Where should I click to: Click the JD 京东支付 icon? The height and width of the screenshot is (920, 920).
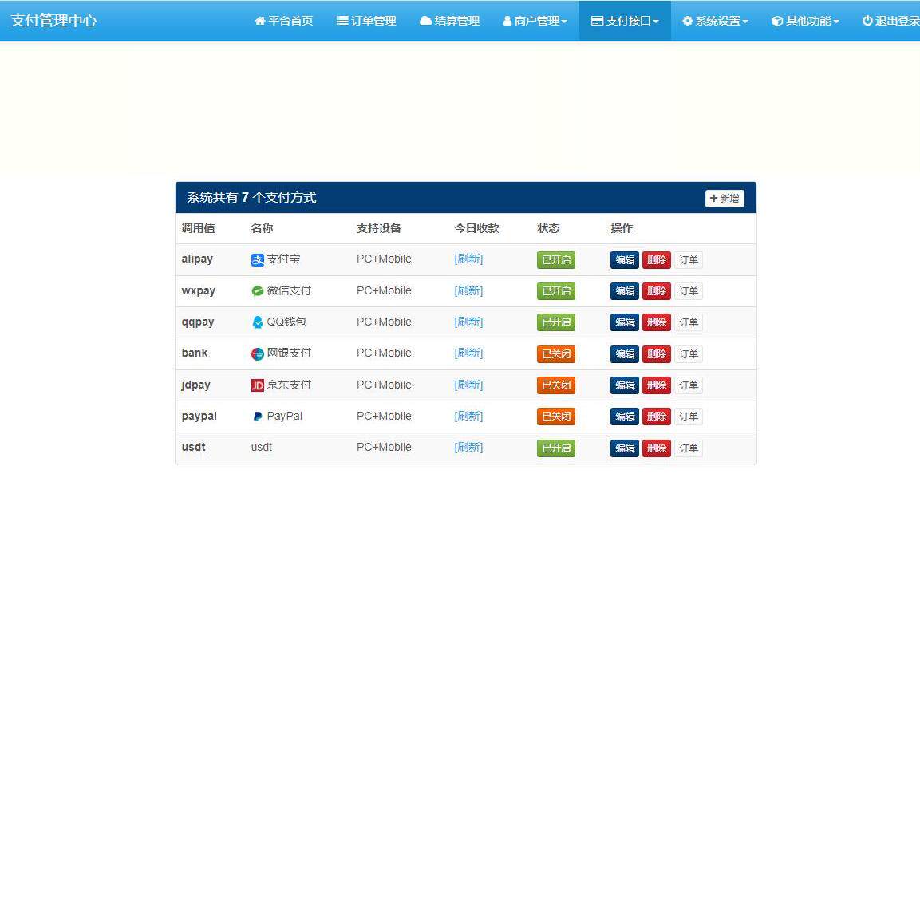[258, 385]
